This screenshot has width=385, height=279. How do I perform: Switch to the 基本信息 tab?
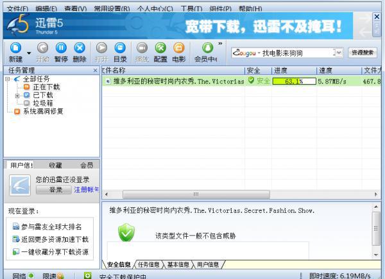[x=178, y=264]
